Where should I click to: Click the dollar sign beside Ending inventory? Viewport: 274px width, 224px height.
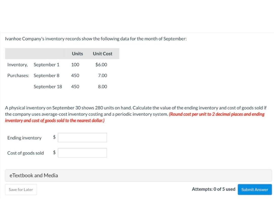pos(54,137)
